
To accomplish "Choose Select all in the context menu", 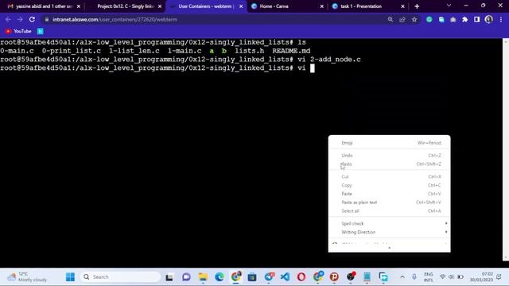I will tap(389, 211).
